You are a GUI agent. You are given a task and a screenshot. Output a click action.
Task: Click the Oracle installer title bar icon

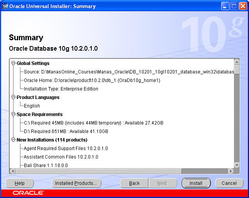point(5,6)
